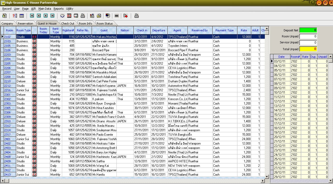Click the open book toolbar icon
The height and width of the screenshot is (184, 333).
(62, 16)
